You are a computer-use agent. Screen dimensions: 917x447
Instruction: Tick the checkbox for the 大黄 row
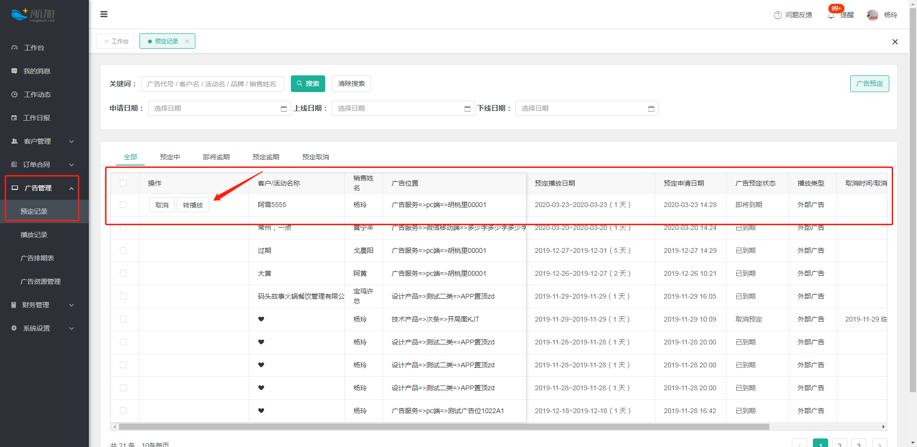[123, 273]
